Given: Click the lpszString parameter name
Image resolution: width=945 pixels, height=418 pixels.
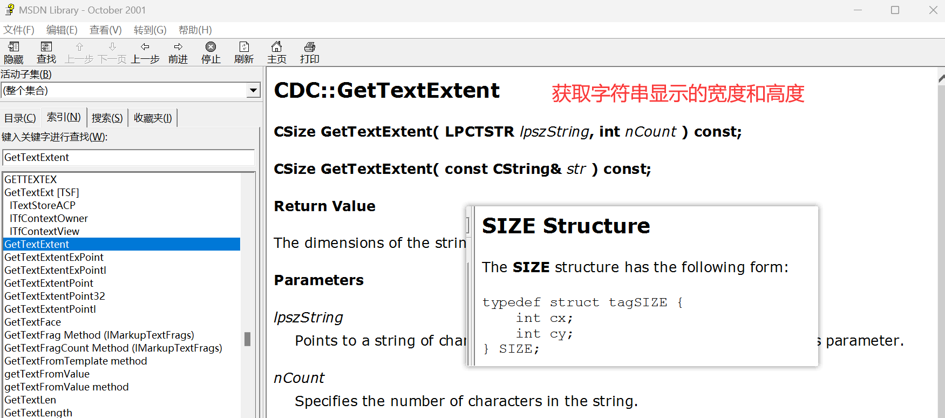Looking at the screenshot, I should [308, 318].
